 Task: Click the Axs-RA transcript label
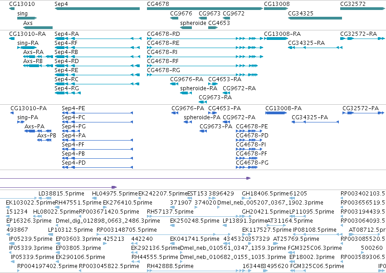click(x=33, y=52)
